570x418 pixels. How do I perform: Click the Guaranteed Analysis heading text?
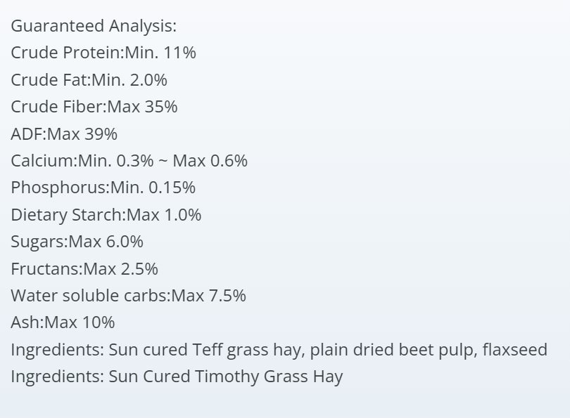[x=94, y=26]
